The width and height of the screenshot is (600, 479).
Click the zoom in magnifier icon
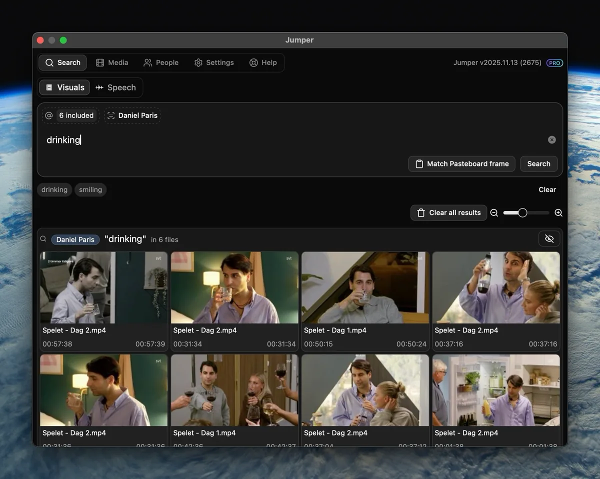pos(558,213)
